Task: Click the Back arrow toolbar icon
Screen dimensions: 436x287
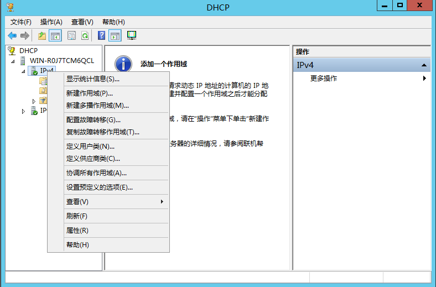Action: pyautogui.click(x=12, y=36)
